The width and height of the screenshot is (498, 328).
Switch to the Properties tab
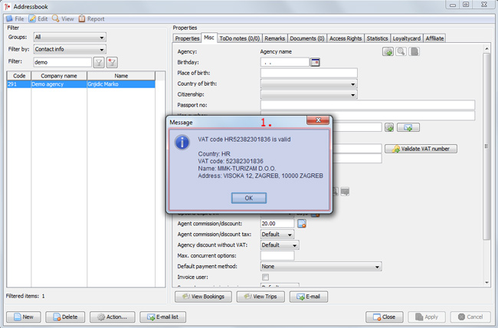point(187,38)
